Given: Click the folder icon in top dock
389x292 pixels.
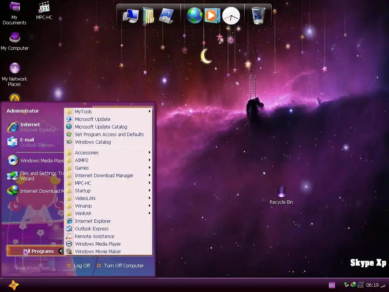Looking at the screenshot, I should point(149,16).
